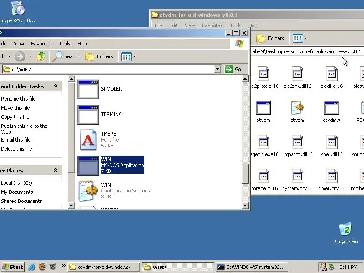Viewport: 364px width, 273px height.
Task: Click the Up folder toolbar icon
Action: click(x=41, y=56)
